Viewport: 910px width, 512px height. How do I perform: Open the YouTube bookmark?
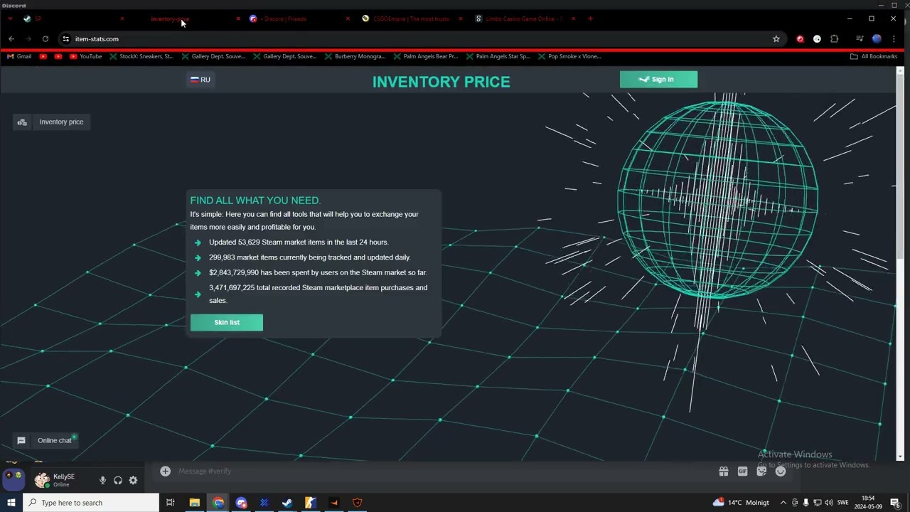pyautogui.click(x=85, y=56)
